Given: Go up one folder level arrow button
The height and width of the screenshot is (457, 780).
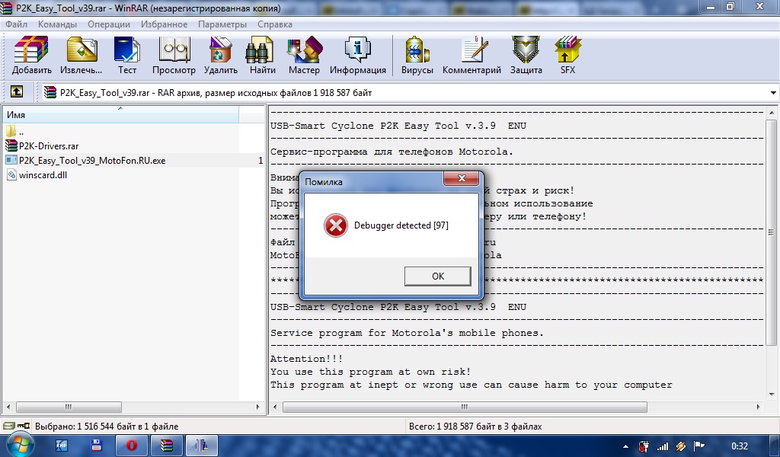Looking at the screenshot, I should tap(17, 92).
